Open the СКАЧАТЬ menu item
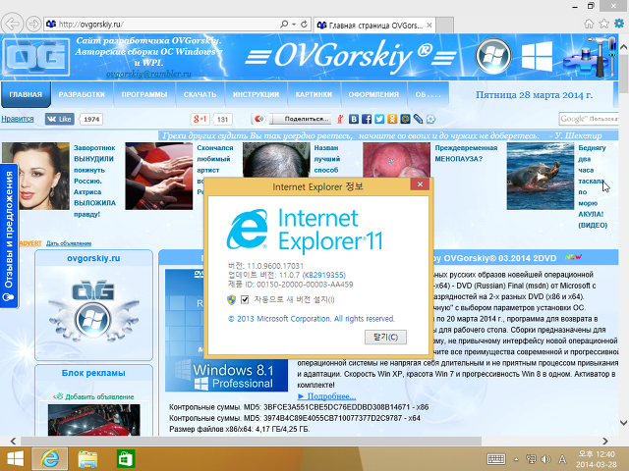629x471 pixels. pos(200,94)
